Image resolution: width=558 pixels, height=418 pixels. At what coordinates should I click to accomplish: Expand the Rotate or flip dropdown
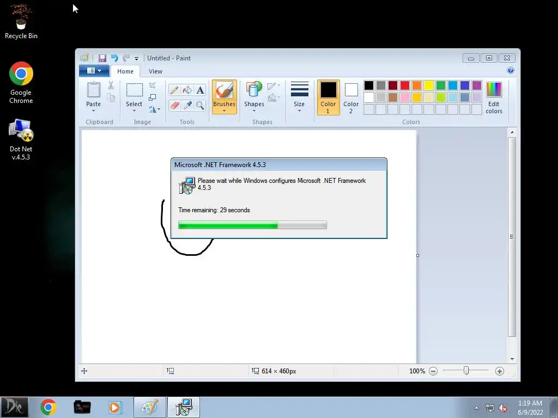pyautogui.click(x=154, y=109)
